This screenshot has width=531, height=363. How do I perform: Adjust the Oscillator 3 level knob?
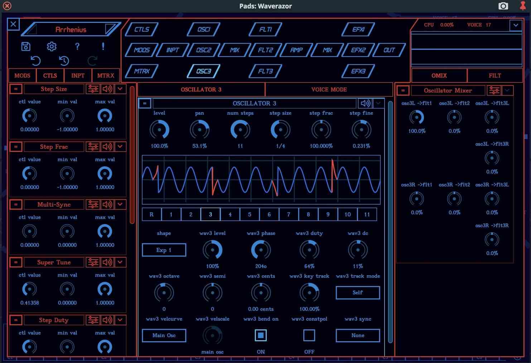point(159,130)
